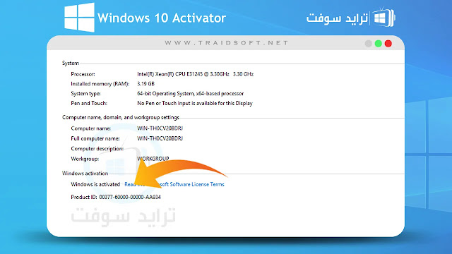Click the WWW.TRAIDSOFT.NET title text
452x254 pixels.
[x=226, y=43]
